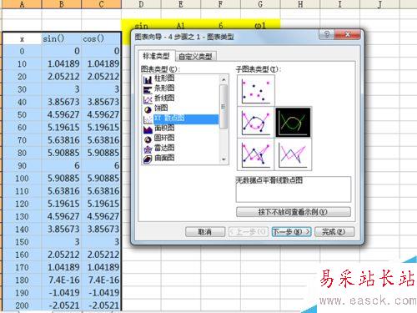Close the chart wizard dialog

click(x=347, y=34)
